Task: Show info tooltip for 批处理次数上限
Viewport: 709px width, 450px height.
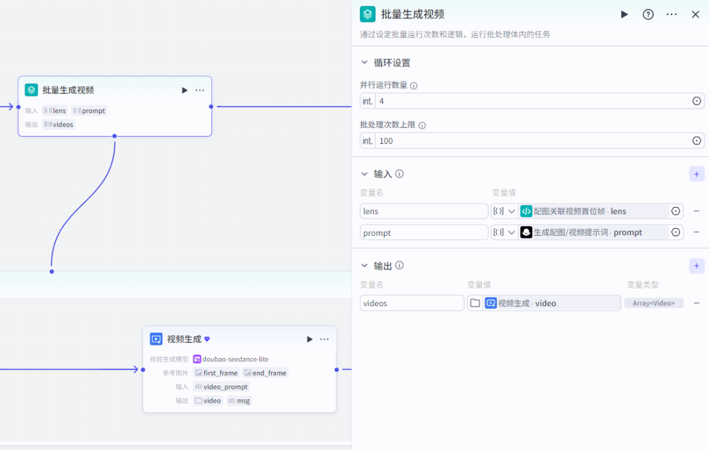Action: pos(422,125)
